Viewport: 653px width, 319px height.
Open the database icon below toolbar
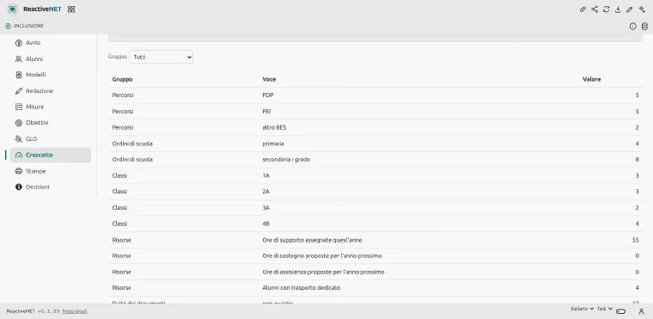[644, 27]
